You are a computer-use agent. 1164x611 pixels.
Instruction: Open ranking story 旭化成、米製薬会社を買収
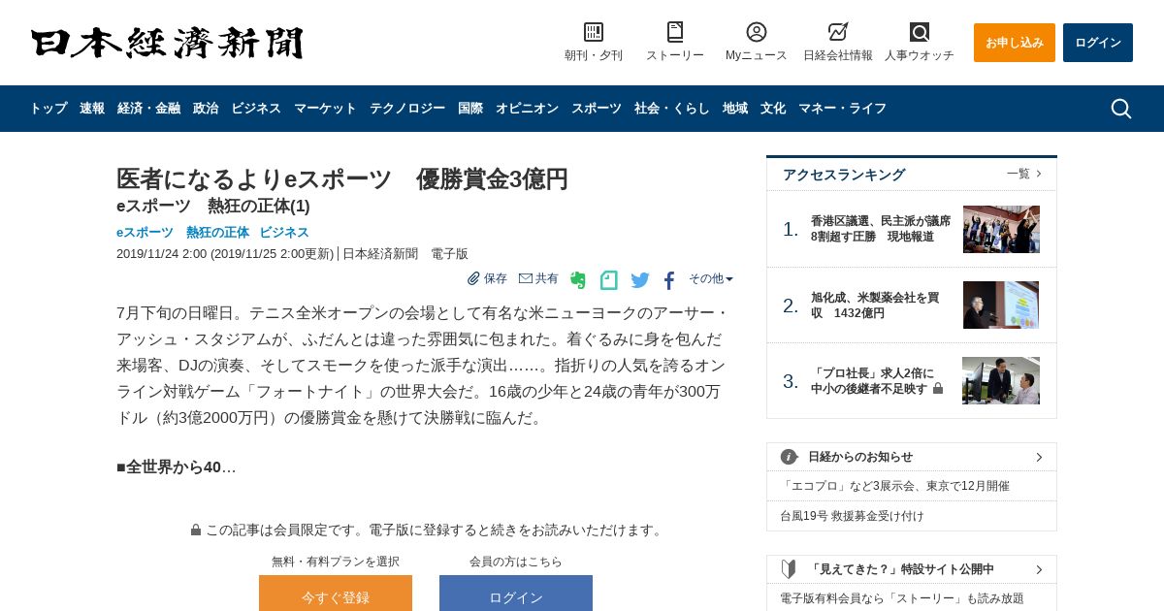[x=875, y=305]
